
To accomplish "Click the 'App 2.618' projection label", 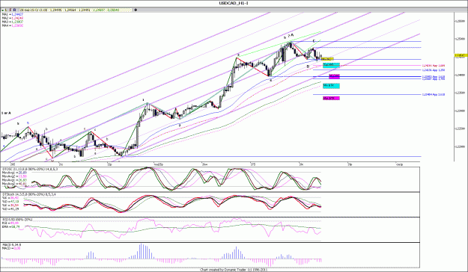I will tap(434, 94).
